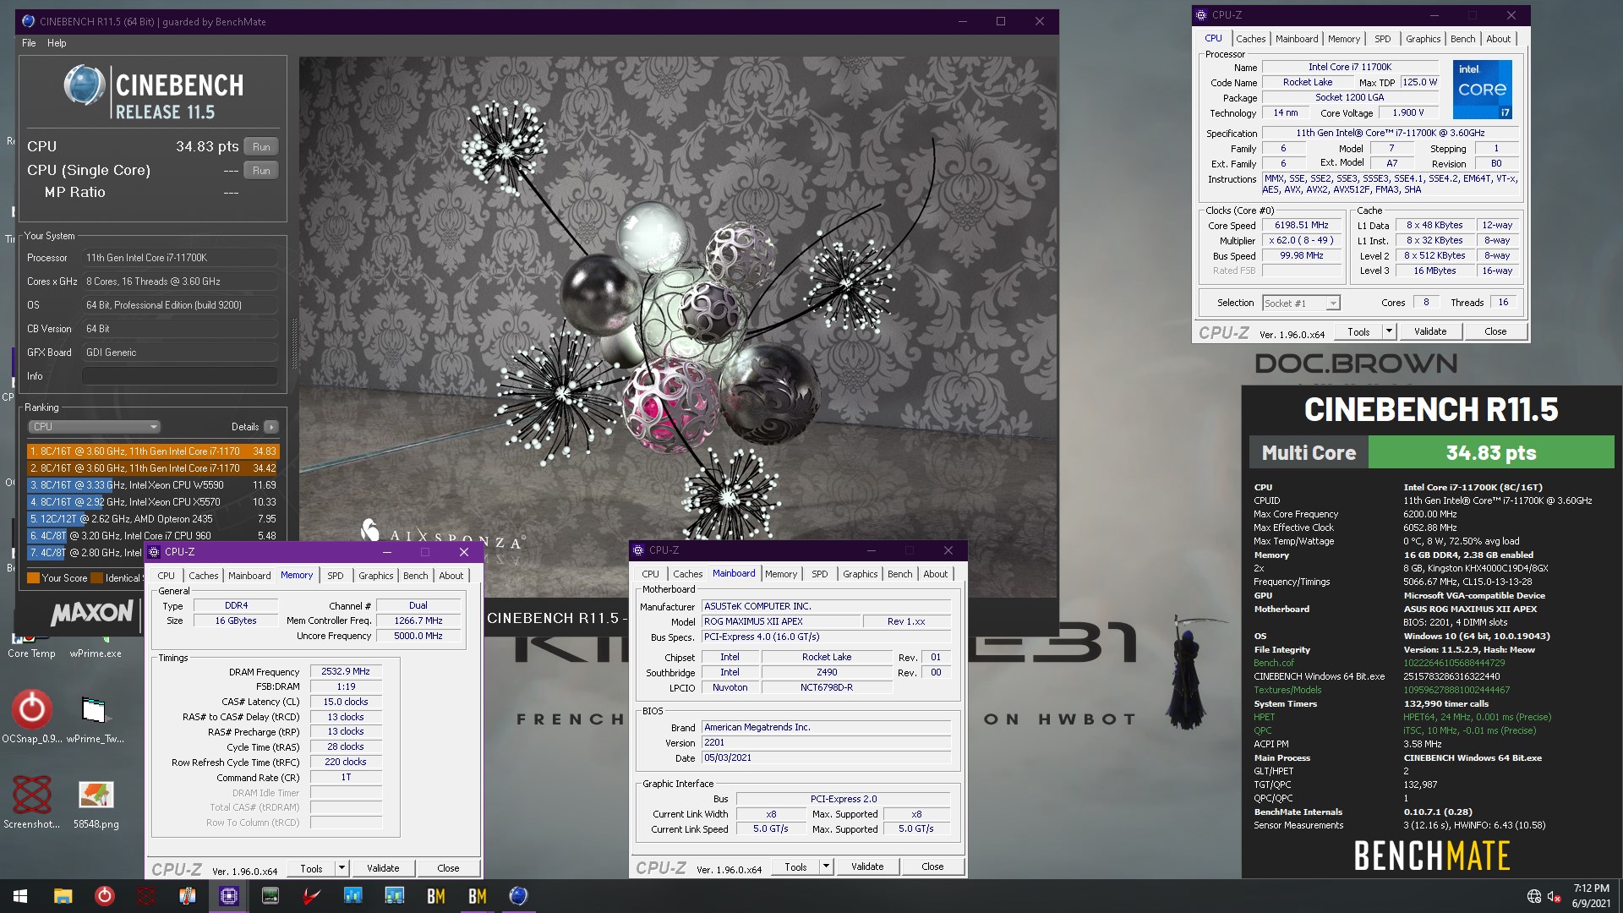Image resolution: width=1623 pixels, height=913 pixels.
Task: Open the File menu in Cinebench
Action: (x=29, y=43)
